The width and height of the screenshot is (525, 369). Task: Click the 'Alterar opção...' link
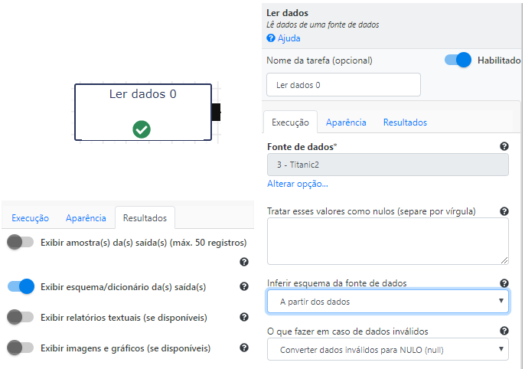(297, 184)
